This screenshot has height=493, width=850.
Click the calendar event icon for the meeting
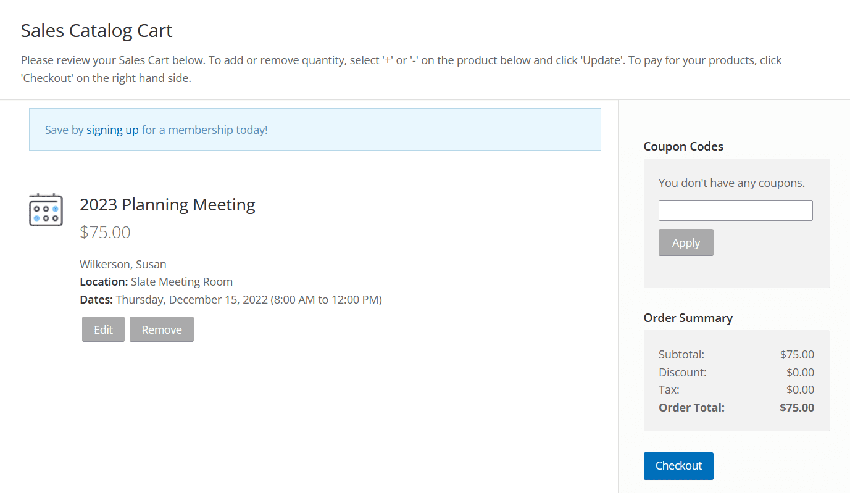(46, 209)
